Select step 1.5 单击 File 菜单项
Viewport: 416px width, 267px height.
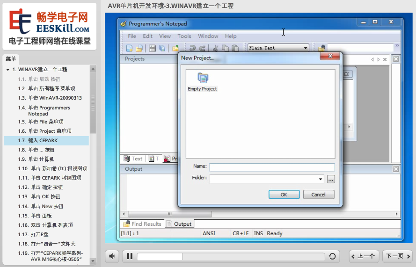pos(41,122)
